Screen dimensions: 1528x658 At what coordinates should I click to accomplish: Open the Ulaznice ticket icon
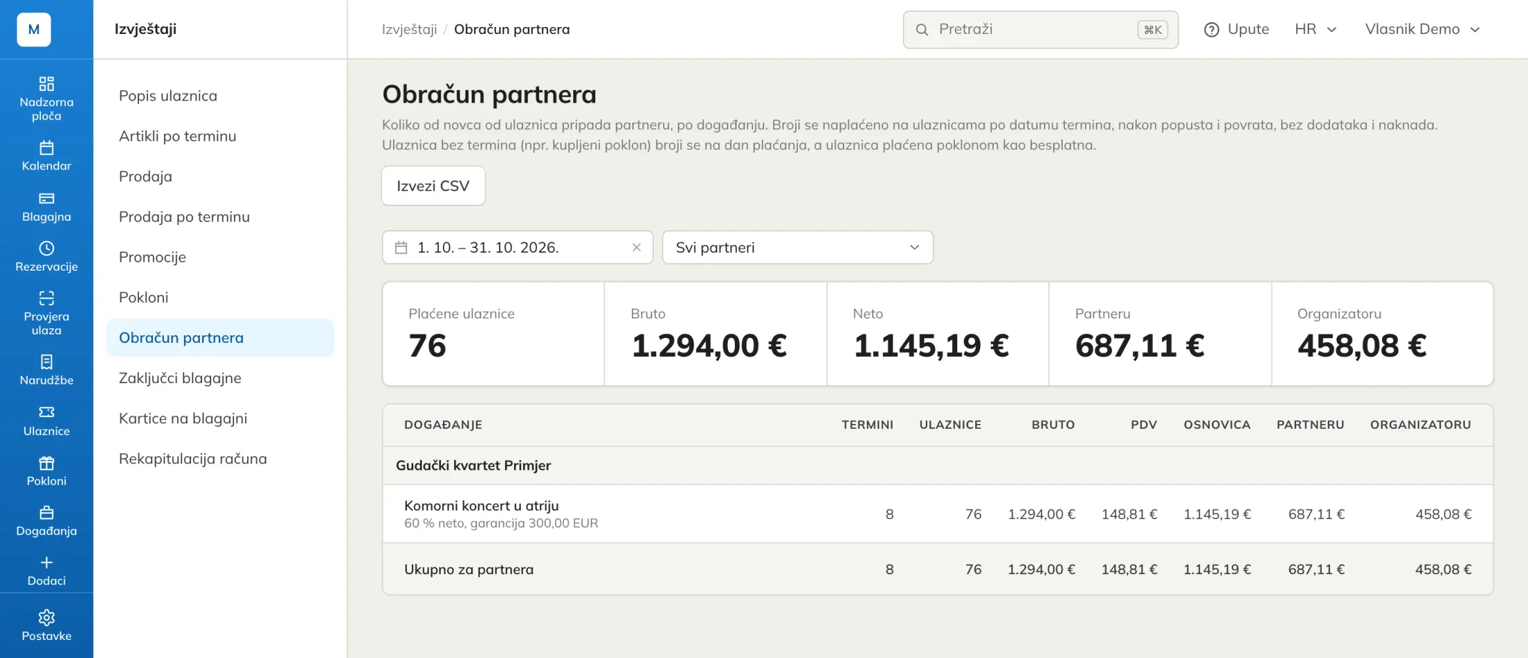[47, 412]
